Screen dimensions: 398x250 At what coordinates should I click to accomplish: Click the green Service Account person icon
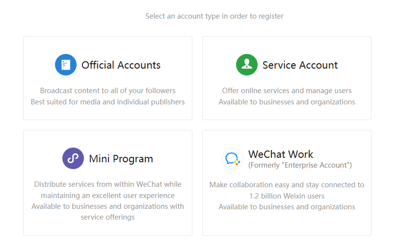(247, 65)
